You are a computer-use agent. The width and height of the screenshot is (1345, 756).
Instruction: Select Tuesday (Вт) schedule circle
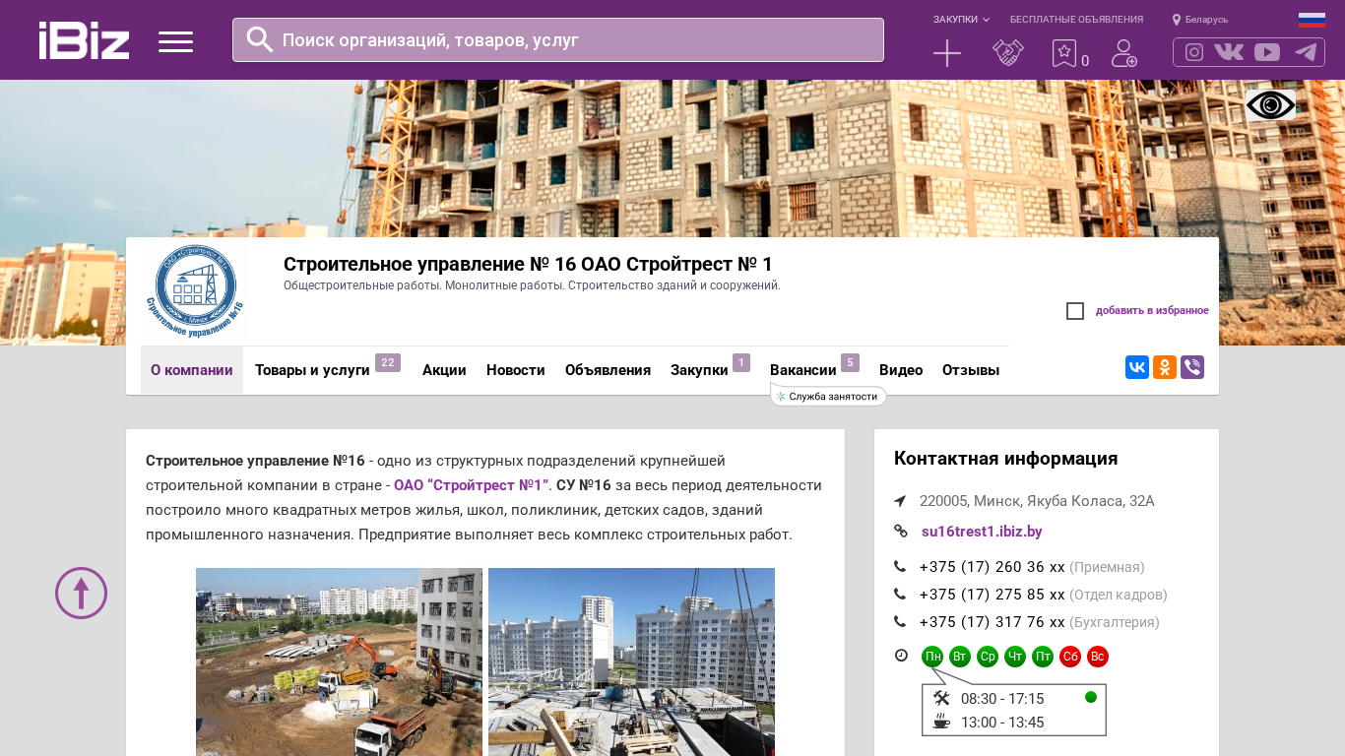pyautogui.click(x=960, y=657)
